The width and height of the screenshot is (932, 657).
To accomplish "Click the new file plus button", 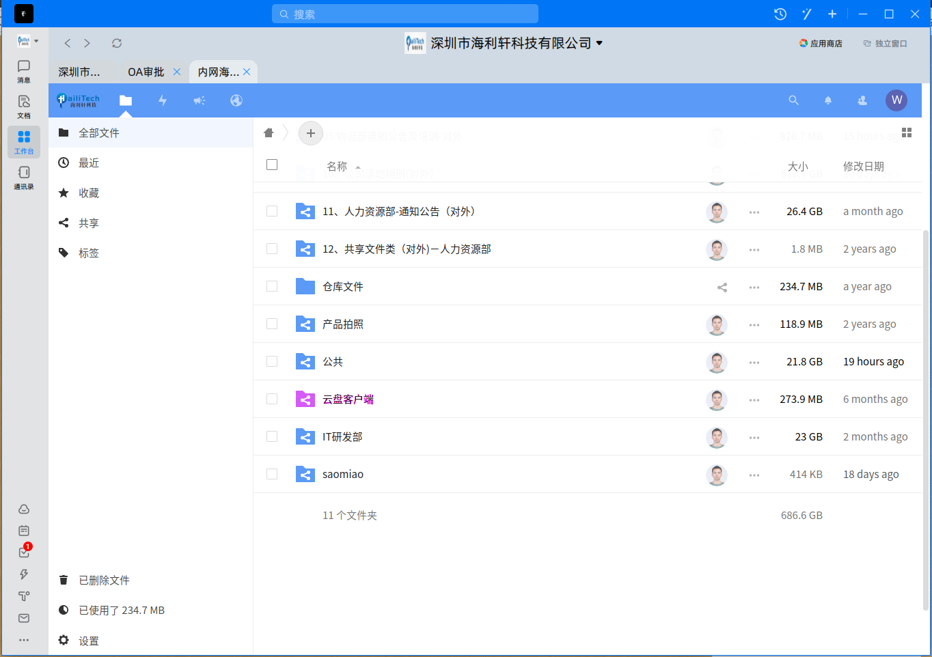I will coord(311,133).
